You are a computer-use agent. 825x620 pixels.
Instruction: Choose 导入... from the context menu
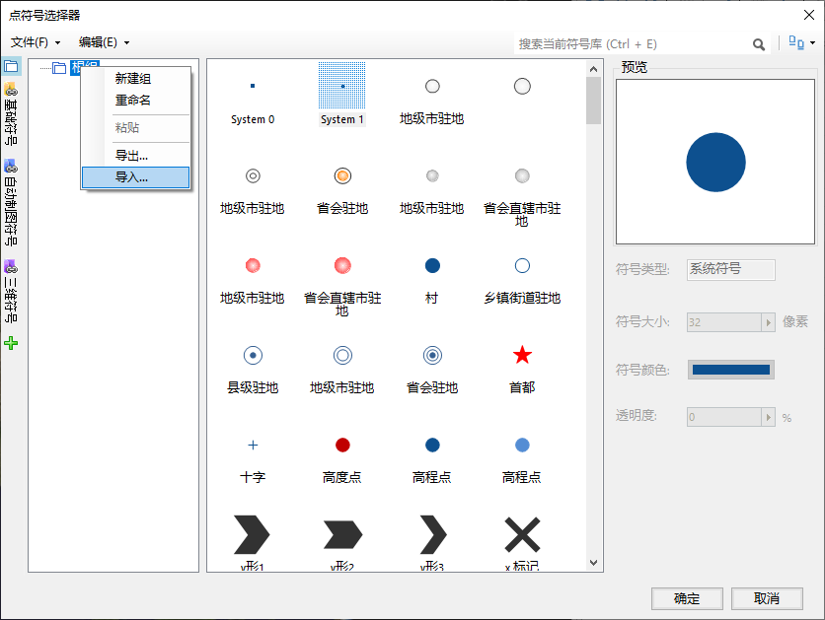(x=132, y=177)
